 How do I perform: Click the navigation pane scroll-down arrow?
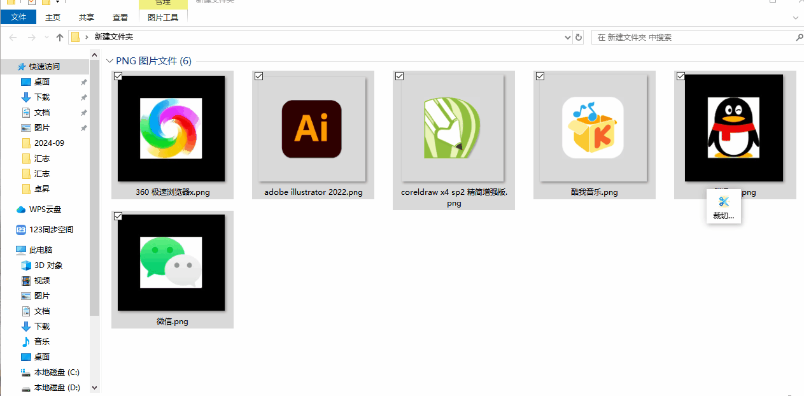95,387
